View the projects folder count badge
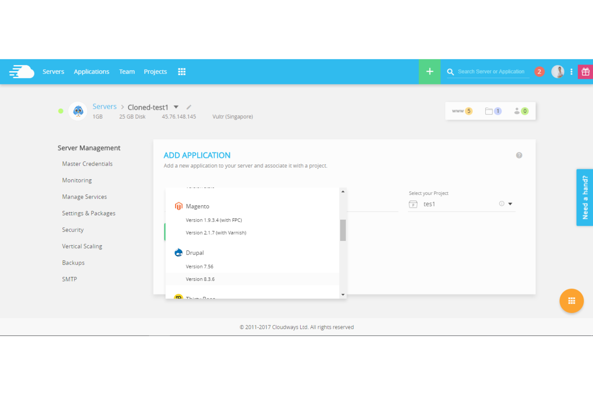This screenshot has width=593, height=395. coord(493,111)
